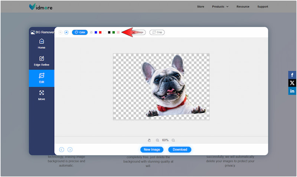The image size is (297, 177).
Task: Click the zoom in magnifier icon
Action: click(157, 140)
